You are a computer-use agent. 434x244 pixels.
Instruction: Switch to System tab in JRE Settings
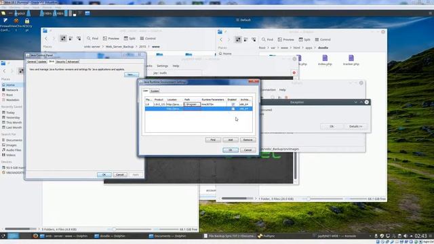click(155, 91)
